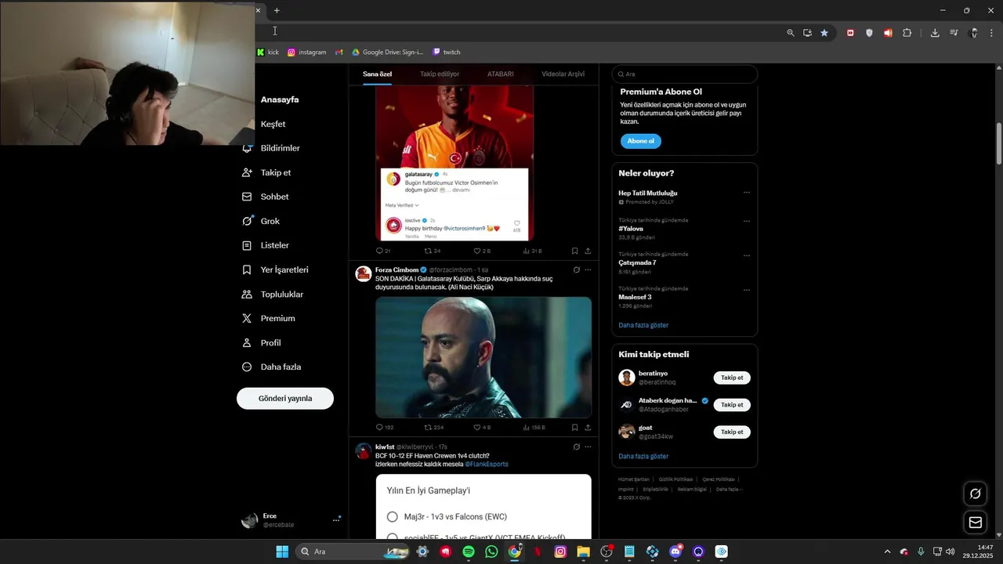
Task: Like the Forza Cimbom post
Action: (x=482, y=428)
